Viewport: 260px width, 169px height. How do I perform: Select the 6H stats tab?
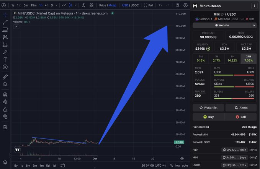(x=232, y=58)
